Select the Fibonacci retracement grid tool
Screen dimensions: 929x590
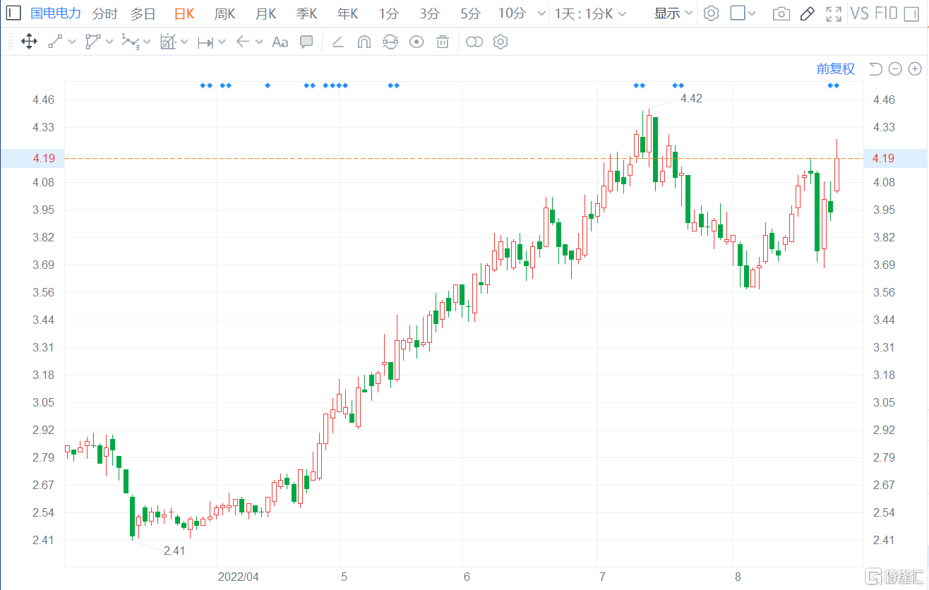pyautogui.click(x=167, y=42)
